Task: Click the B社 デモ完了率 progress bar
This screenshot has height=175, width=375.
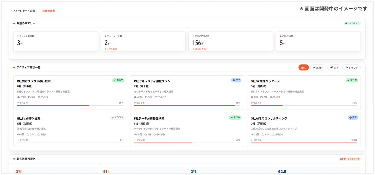Action: (x=70, y=106)
